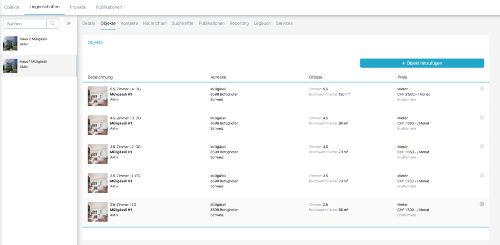Switch to the Projekte top tab

tap(78, 7)
